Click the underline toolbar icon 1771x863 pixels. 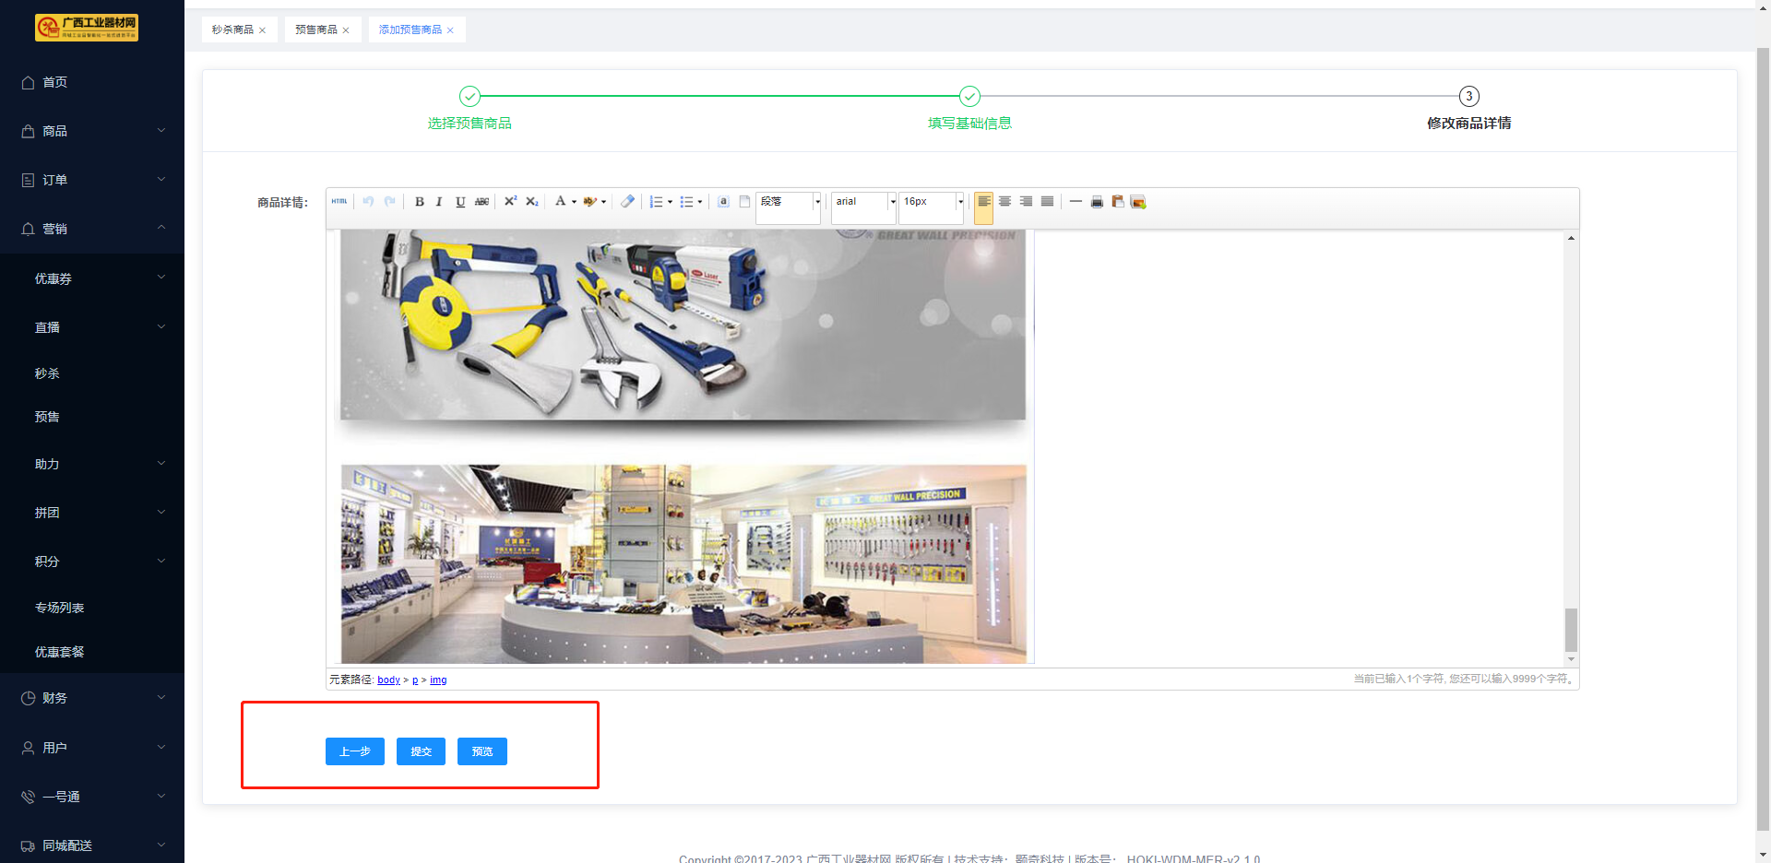click(x=460, y=202)
